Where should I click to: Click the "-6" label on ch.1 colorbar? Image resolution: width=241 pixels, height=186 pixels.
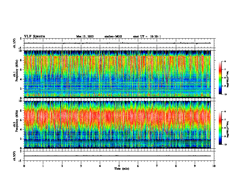coord(225,61)
